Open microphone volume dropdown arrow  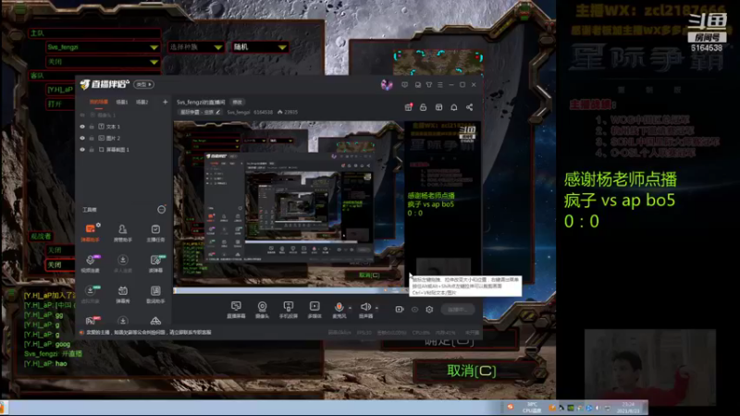click(x=350, y=308)
